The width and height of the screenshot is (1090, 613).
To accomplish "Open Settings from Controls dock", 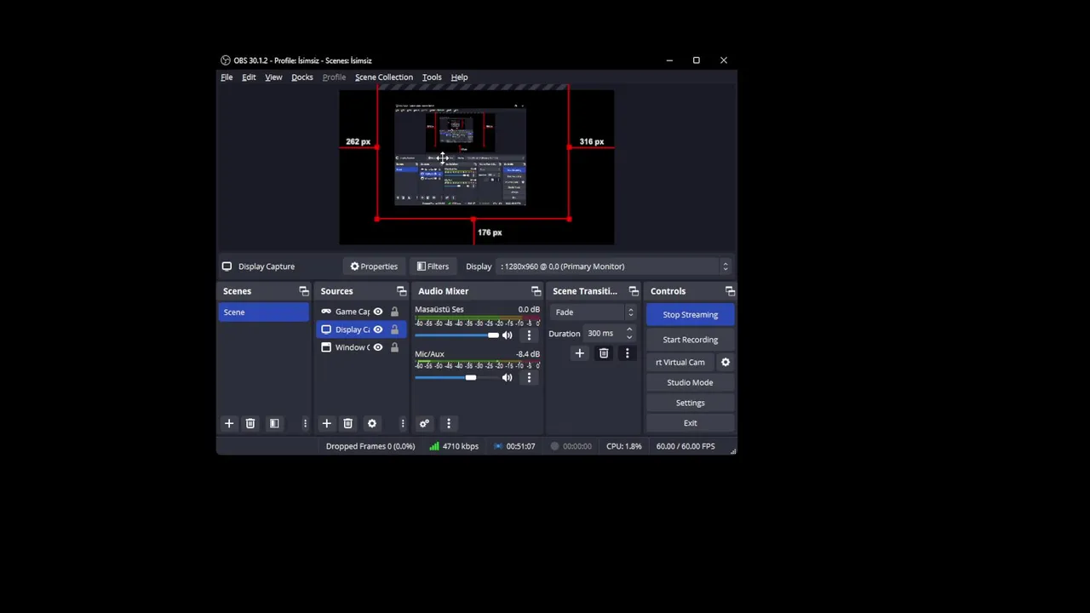I will (691, 403).
